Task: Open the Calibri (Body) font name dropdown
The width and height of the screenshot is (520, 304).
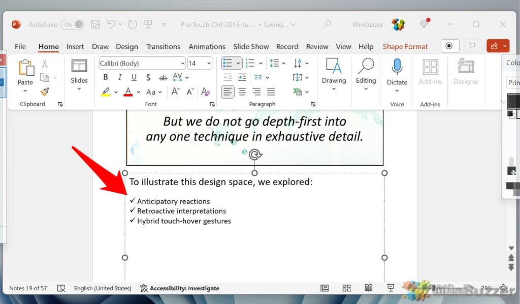Action: (183, 64)
